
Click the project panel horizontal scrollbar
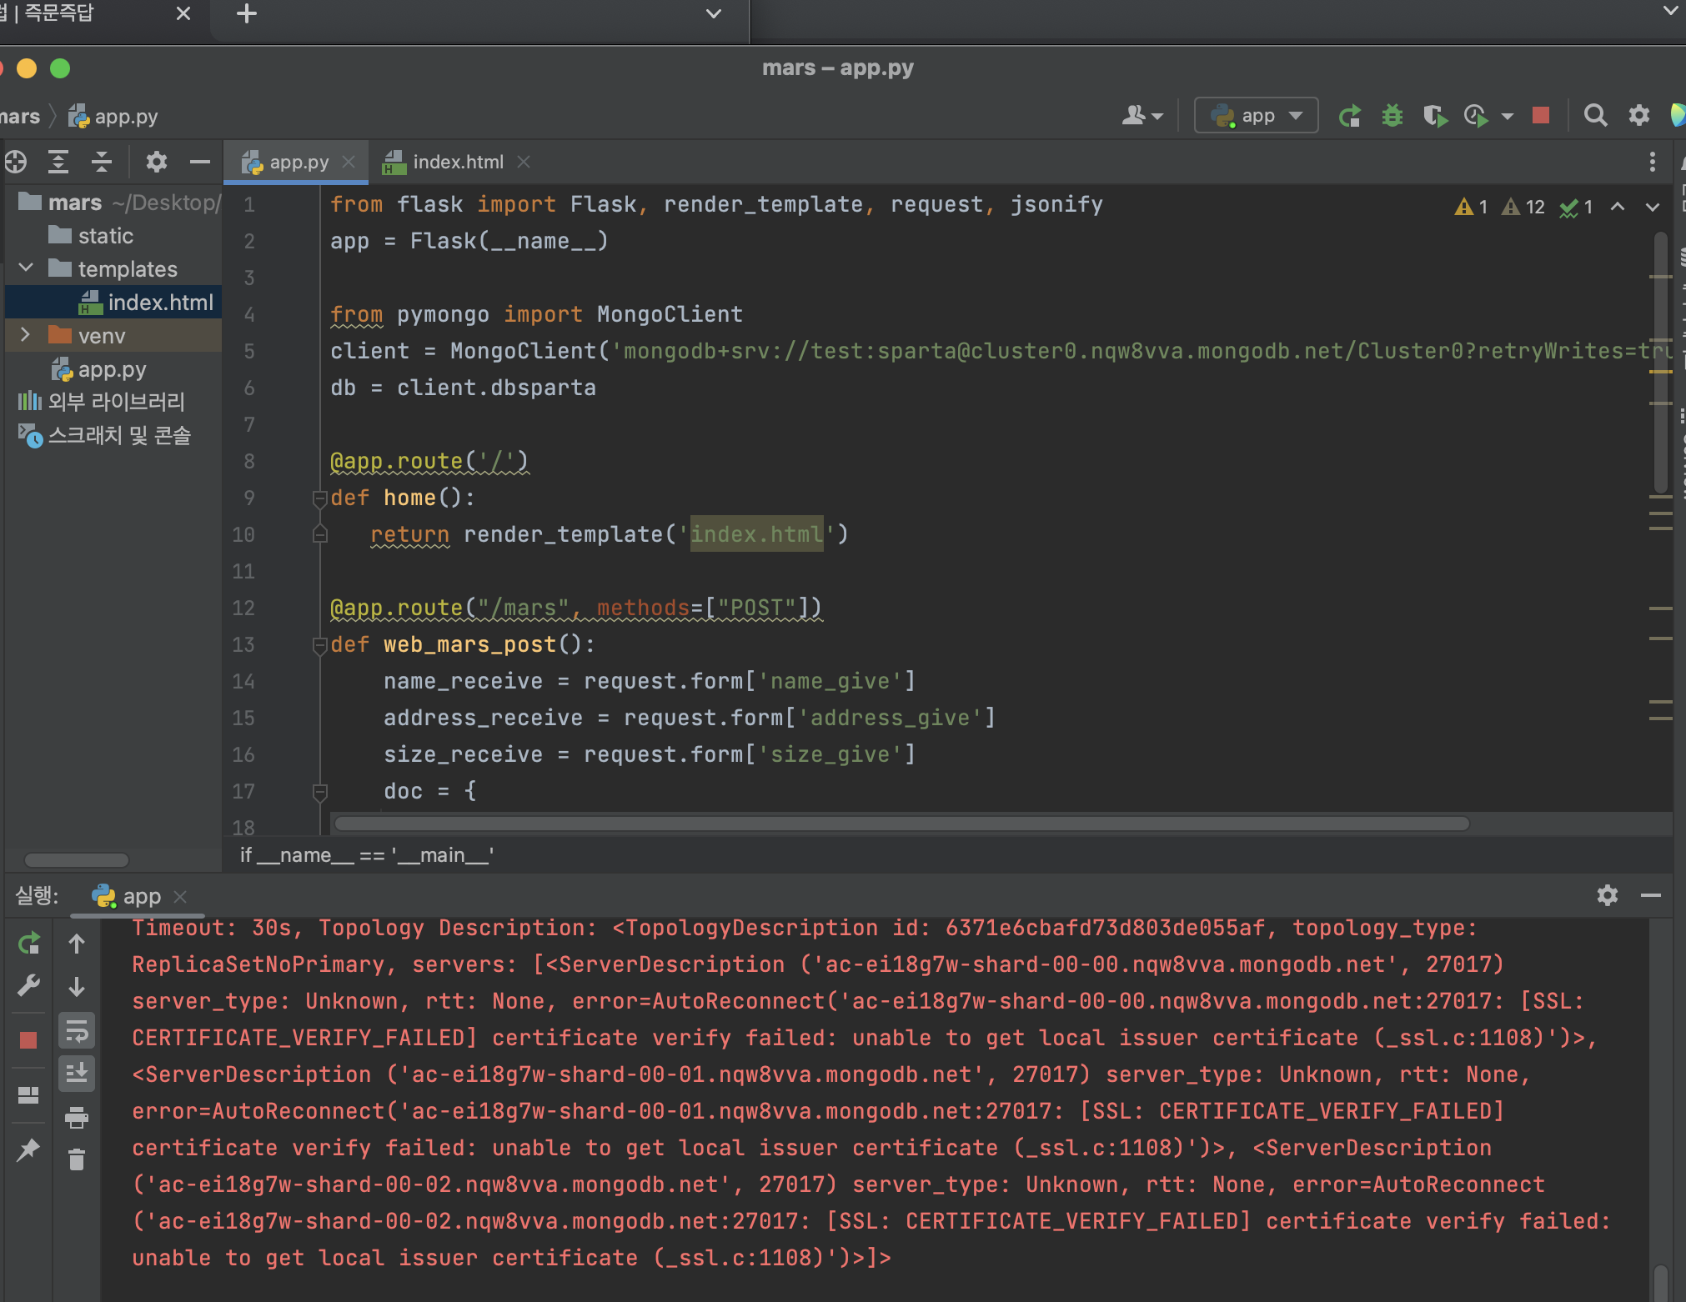76,859
